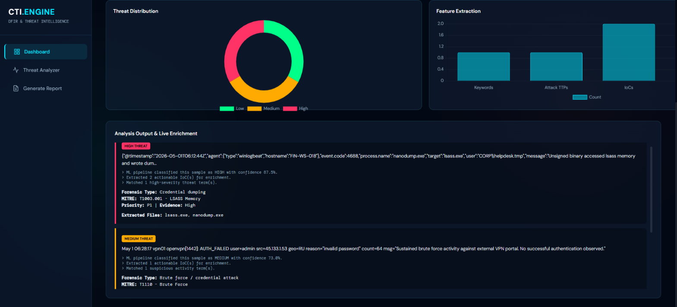Open the Threat Analyzer page

click(x=46, y=70)
